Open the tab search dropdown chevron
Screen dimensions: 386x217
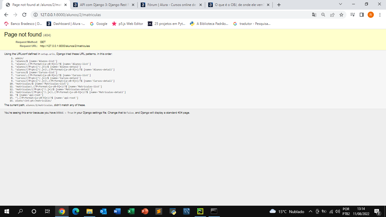pos(340,4)
